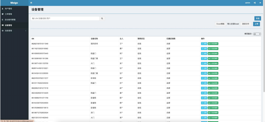This screenshot has width=265, height=122.
Task: Download the Excel模板 template
Action: click(x=221, y=24)
